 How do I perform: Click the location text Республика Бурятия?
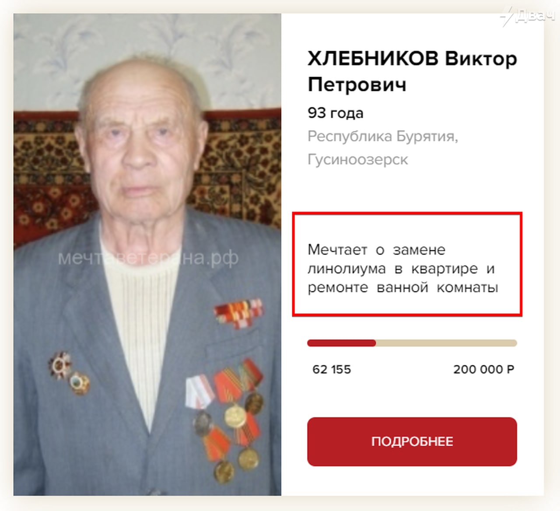pyautogui.click(x=382, y=136)
